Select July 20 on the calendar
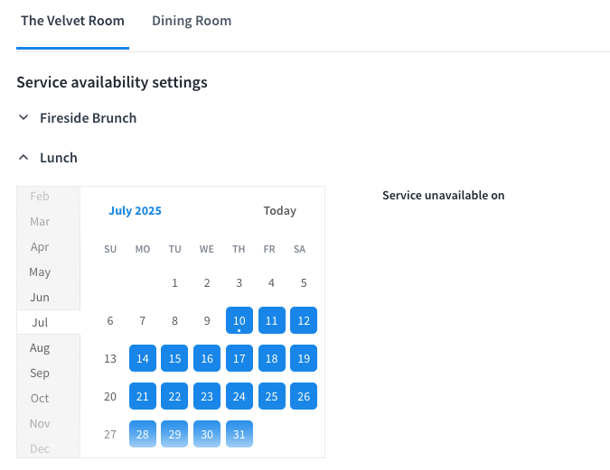This screenshot has width=610, height=470. coord(110,396)
